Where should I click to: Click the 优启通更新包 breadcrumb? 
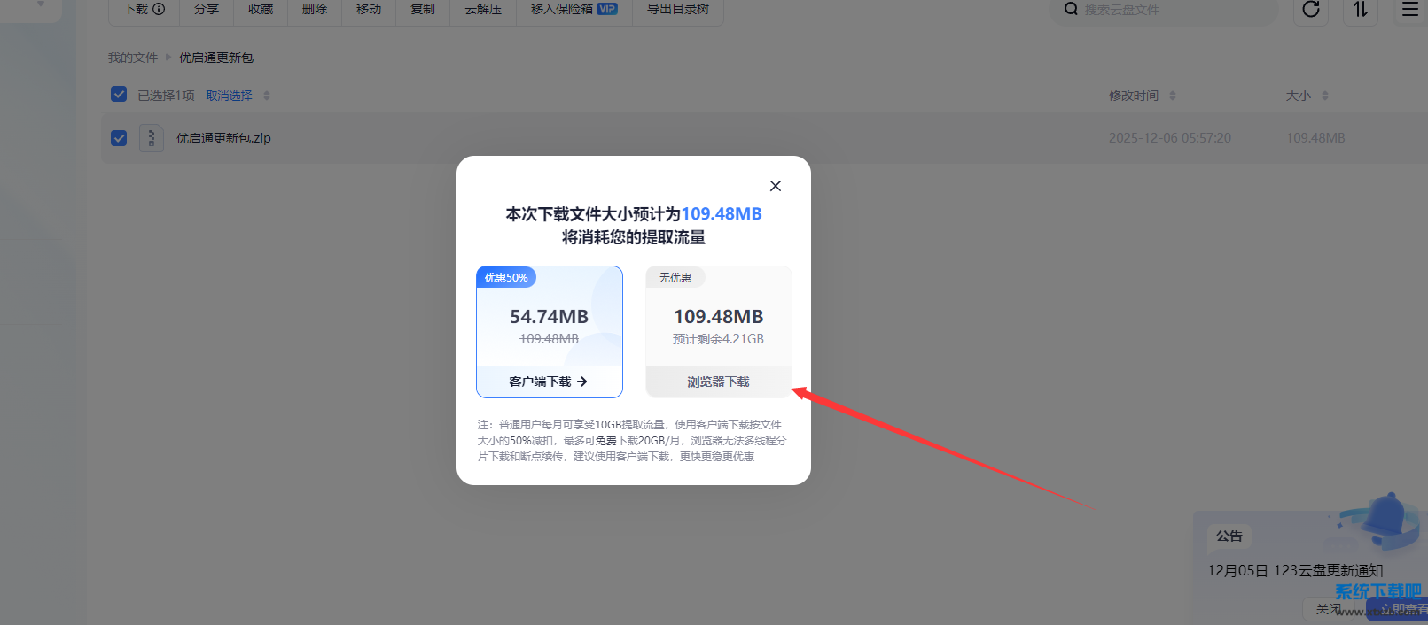click(x=216, y=58)
